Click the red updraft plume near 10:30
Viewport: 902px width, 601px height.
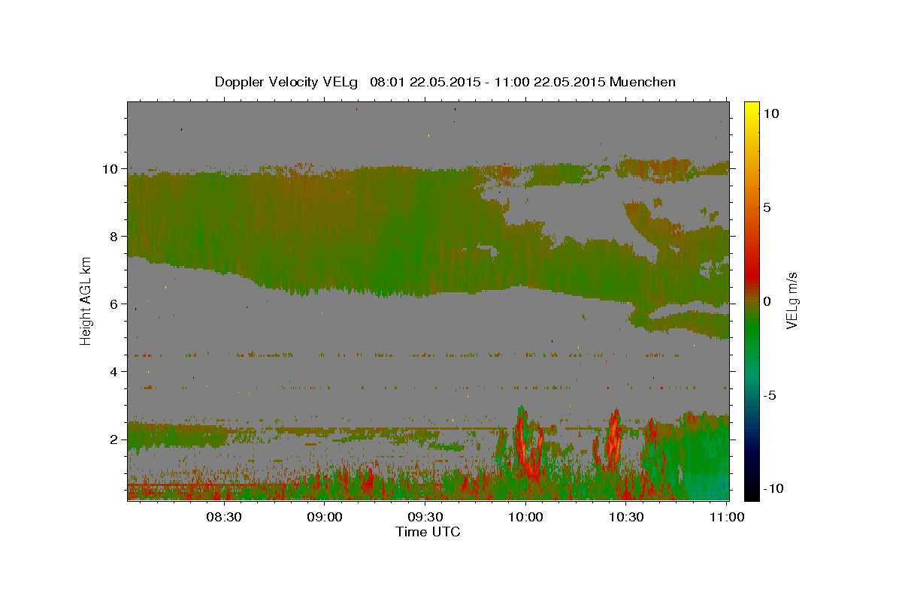pyautogui.click(x=613, y=439)
